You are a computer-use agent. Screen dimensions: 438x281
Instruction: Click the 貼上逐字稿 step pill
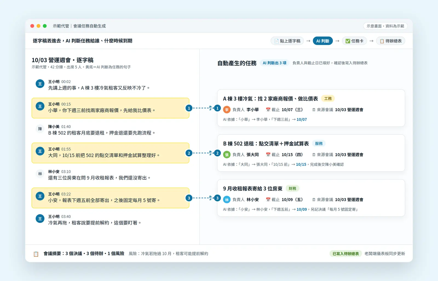click(287, 41)
